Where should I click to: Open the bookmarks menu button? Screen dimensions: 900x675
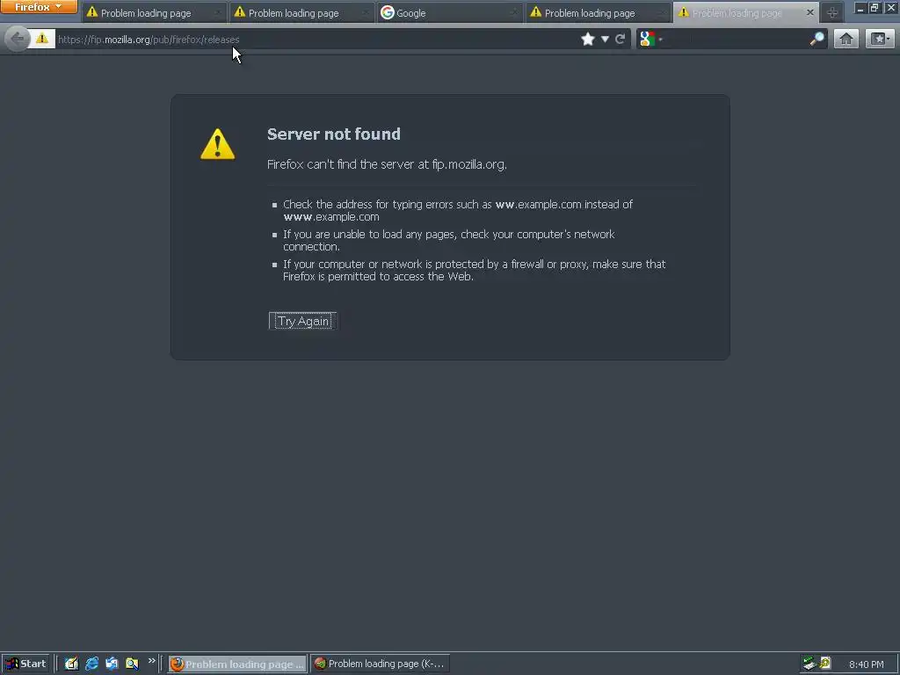click(x=879, y=39)
